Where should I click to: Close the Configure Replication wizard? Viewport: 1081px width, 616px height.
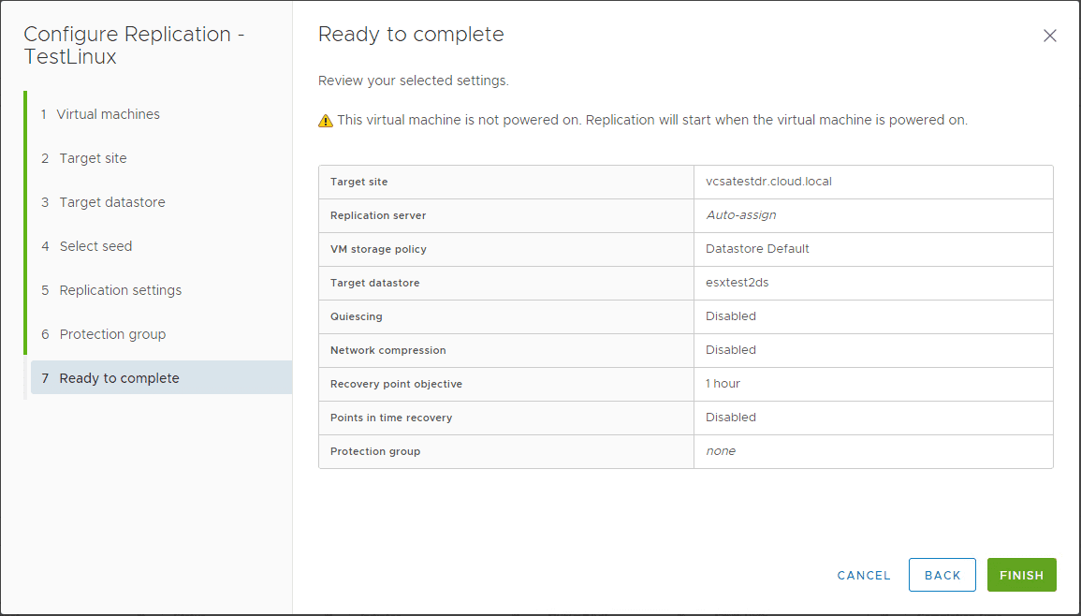coord(1049,35)
